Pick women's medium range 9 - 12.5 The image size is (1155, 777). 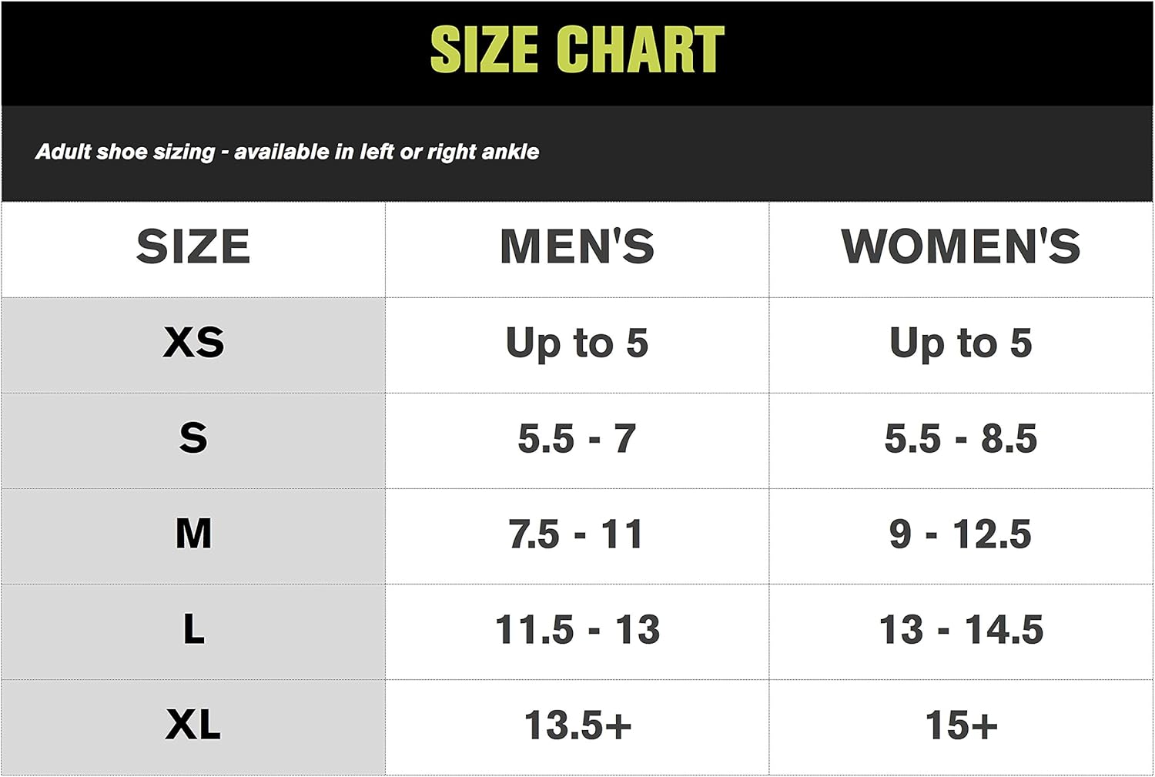tap(960, 534)
